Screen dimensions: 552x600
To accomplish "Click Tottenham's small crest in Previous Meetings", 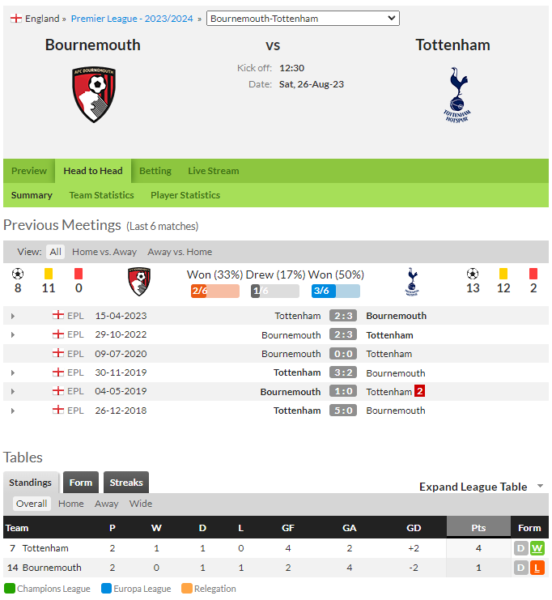I will coord(412,282).
